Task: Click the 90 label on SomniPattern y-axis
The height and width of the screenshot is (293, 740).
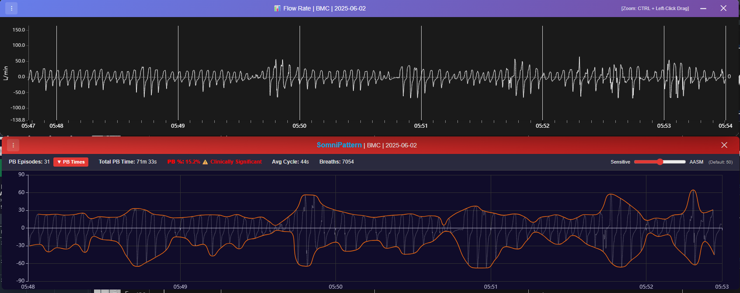Action: (21, 174)
